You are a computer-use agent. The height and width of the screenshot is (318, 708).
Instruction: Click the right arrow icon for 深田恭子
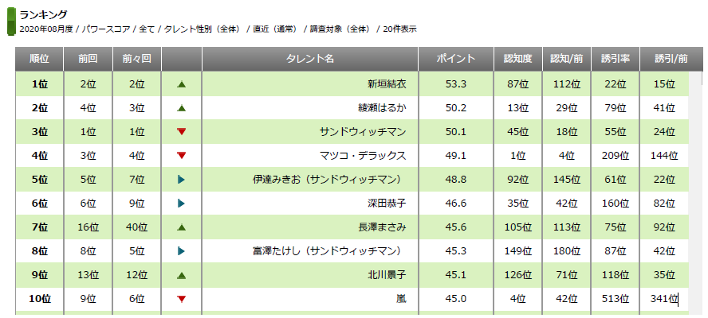[182, 204]
